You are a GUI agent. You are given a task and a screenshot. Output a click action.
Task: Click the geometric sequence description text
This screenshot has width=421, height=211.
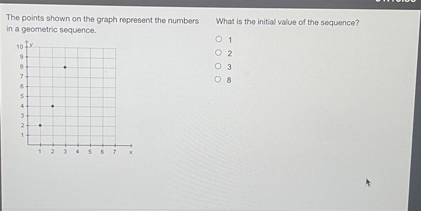tap(102, 25)
